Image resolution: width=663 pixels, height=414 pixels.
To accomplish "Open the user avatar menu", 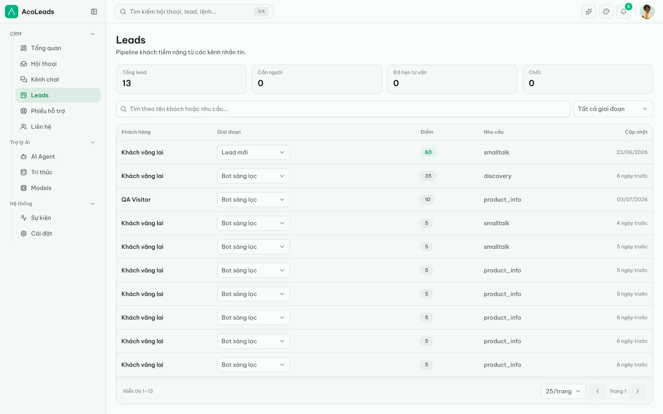I will [x=647, y=12].
